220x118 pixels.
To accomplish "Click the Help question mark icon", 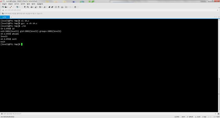I will [x=75, y=7].
